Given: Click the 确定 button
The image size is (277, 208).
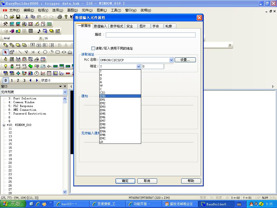Looking at the screenshot, I should (x=125, y=181).
